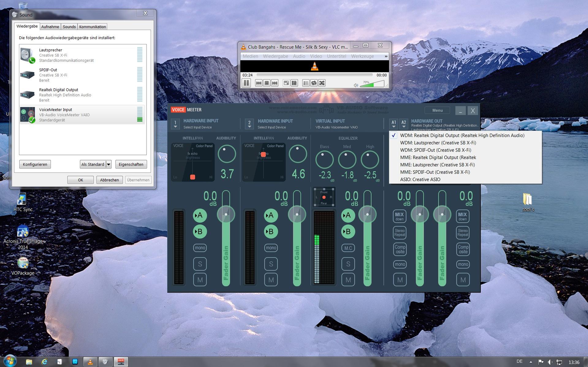
Task: Select Realtek Digital Output in Sound list
Action: pos(82,95)
